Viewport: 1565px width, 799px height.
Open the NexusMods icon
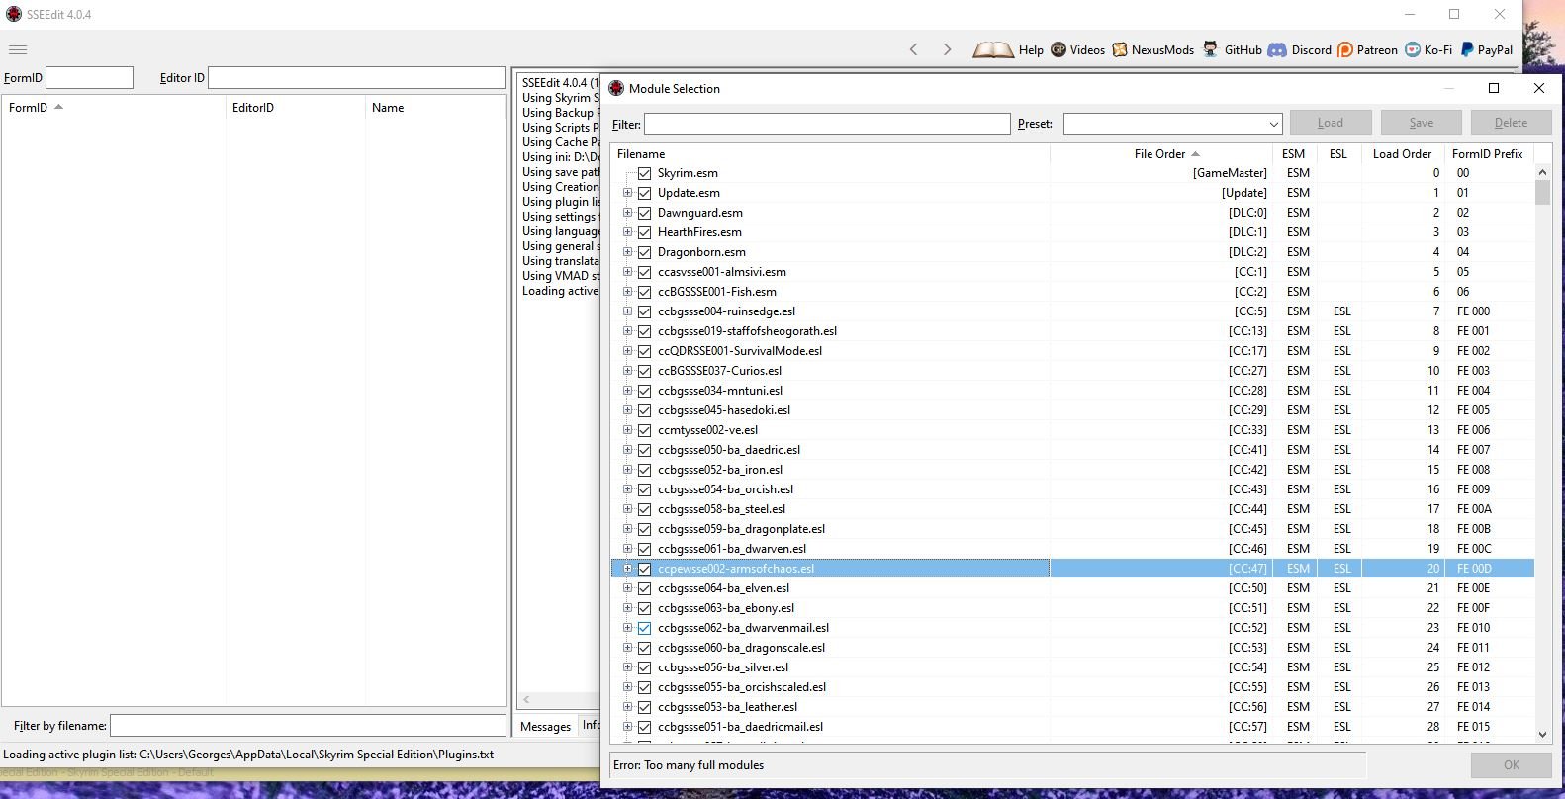[x=1120, y=49]
